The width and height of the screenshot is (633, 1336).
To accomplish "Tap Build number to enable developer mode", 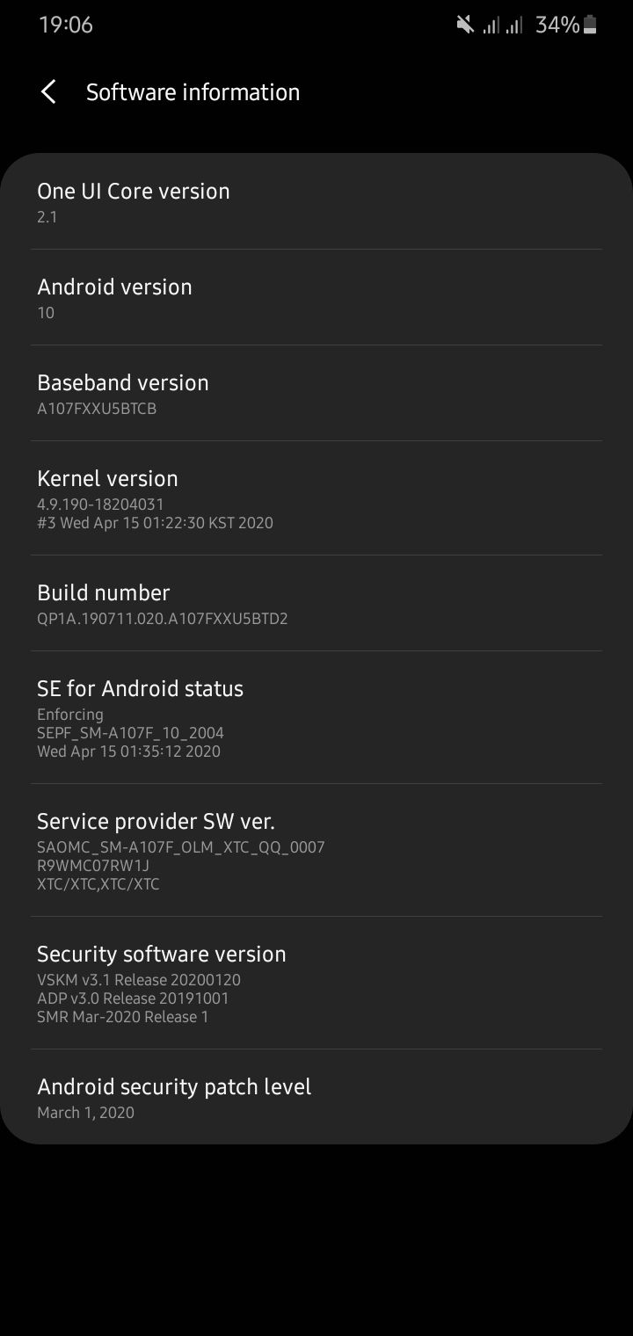I will coord(316,604).
